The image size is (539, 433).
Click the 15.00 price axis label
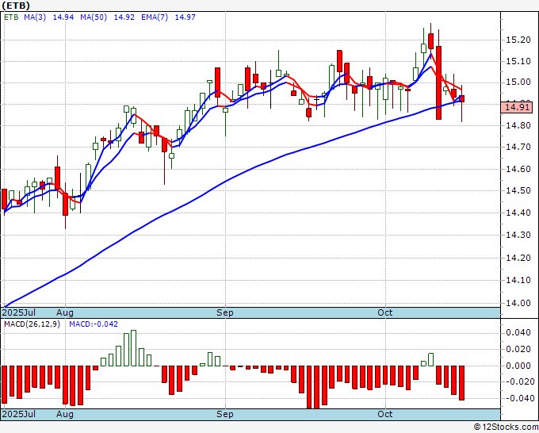518,82
